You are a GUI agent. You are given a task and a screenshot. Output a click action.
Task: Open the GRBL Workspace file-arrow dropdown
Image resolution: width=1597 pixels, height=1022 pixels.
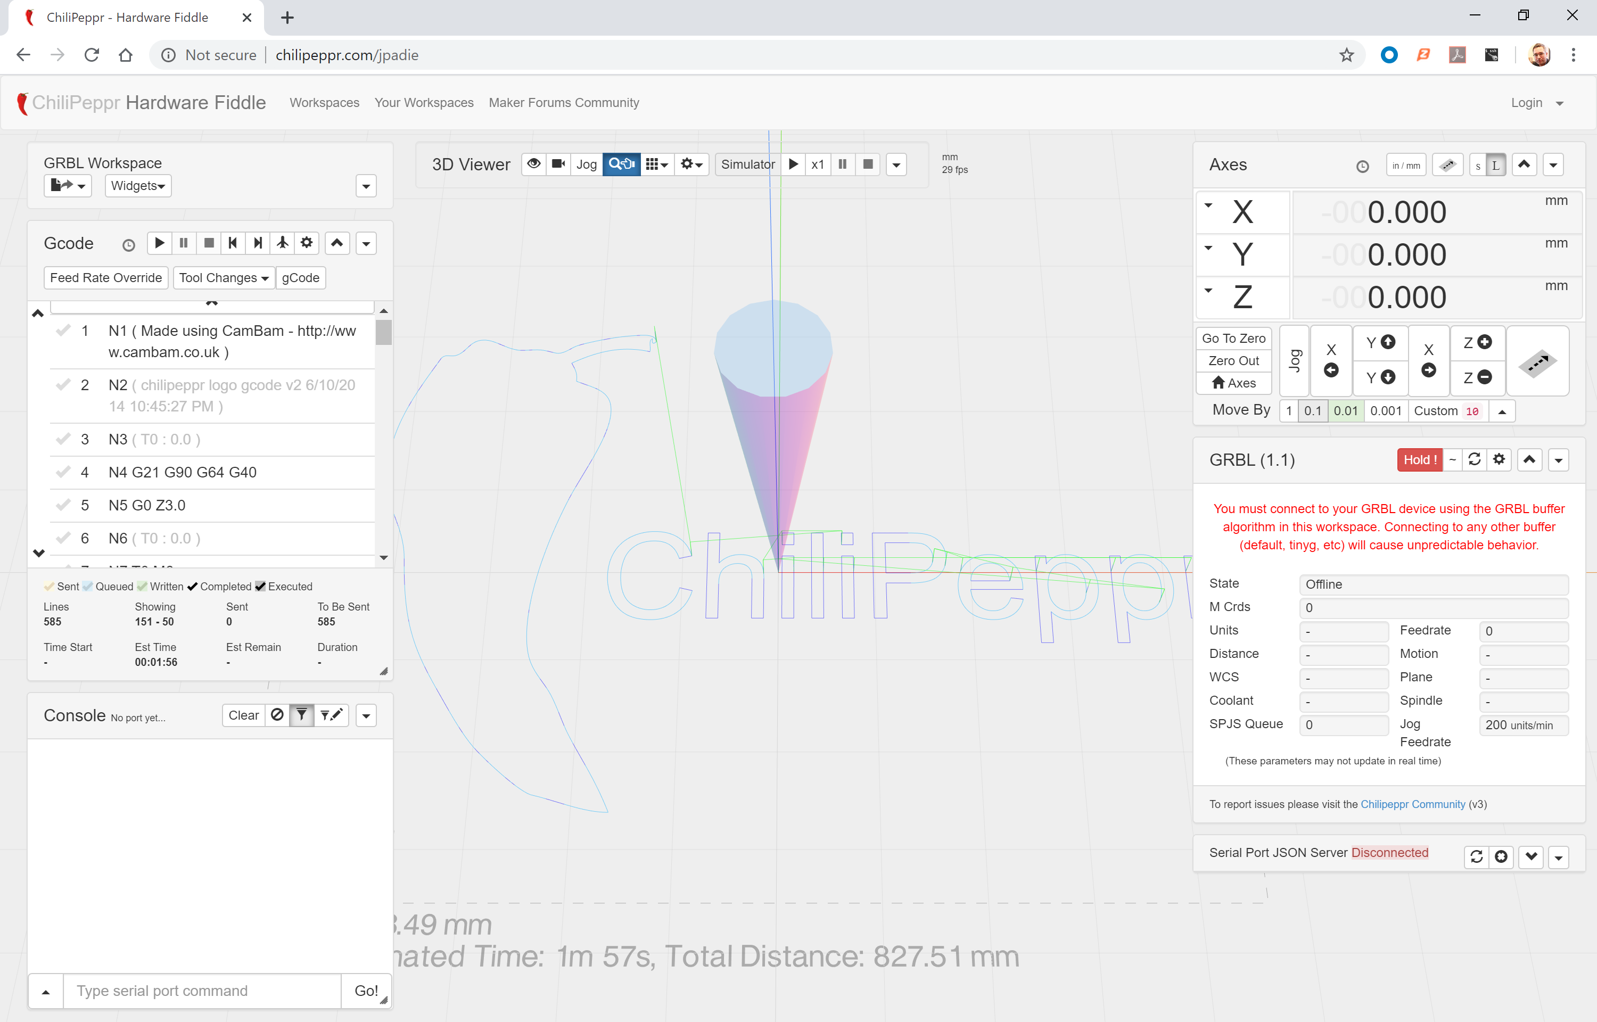coord(68,186)
